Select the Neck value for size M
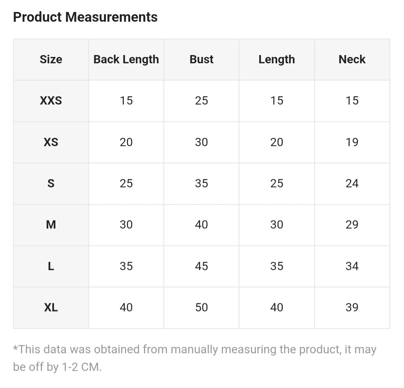 [x=352, y=225]
